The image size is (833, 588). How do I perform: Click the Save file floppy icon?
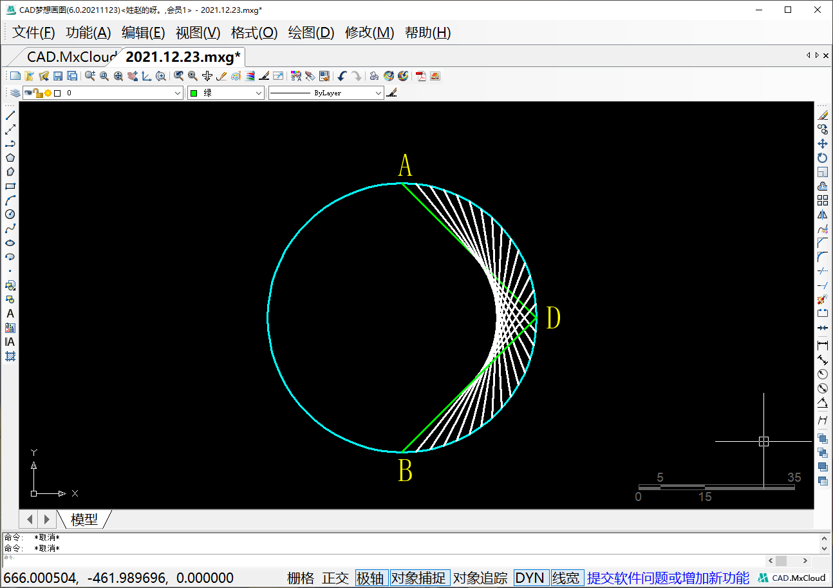pyautogui.click(x=58, y=76)
